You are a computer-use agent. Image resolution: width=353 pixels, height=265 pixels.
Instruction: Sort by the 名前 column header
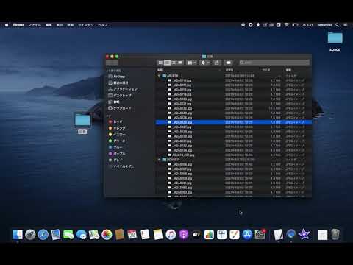click(160, 70)
